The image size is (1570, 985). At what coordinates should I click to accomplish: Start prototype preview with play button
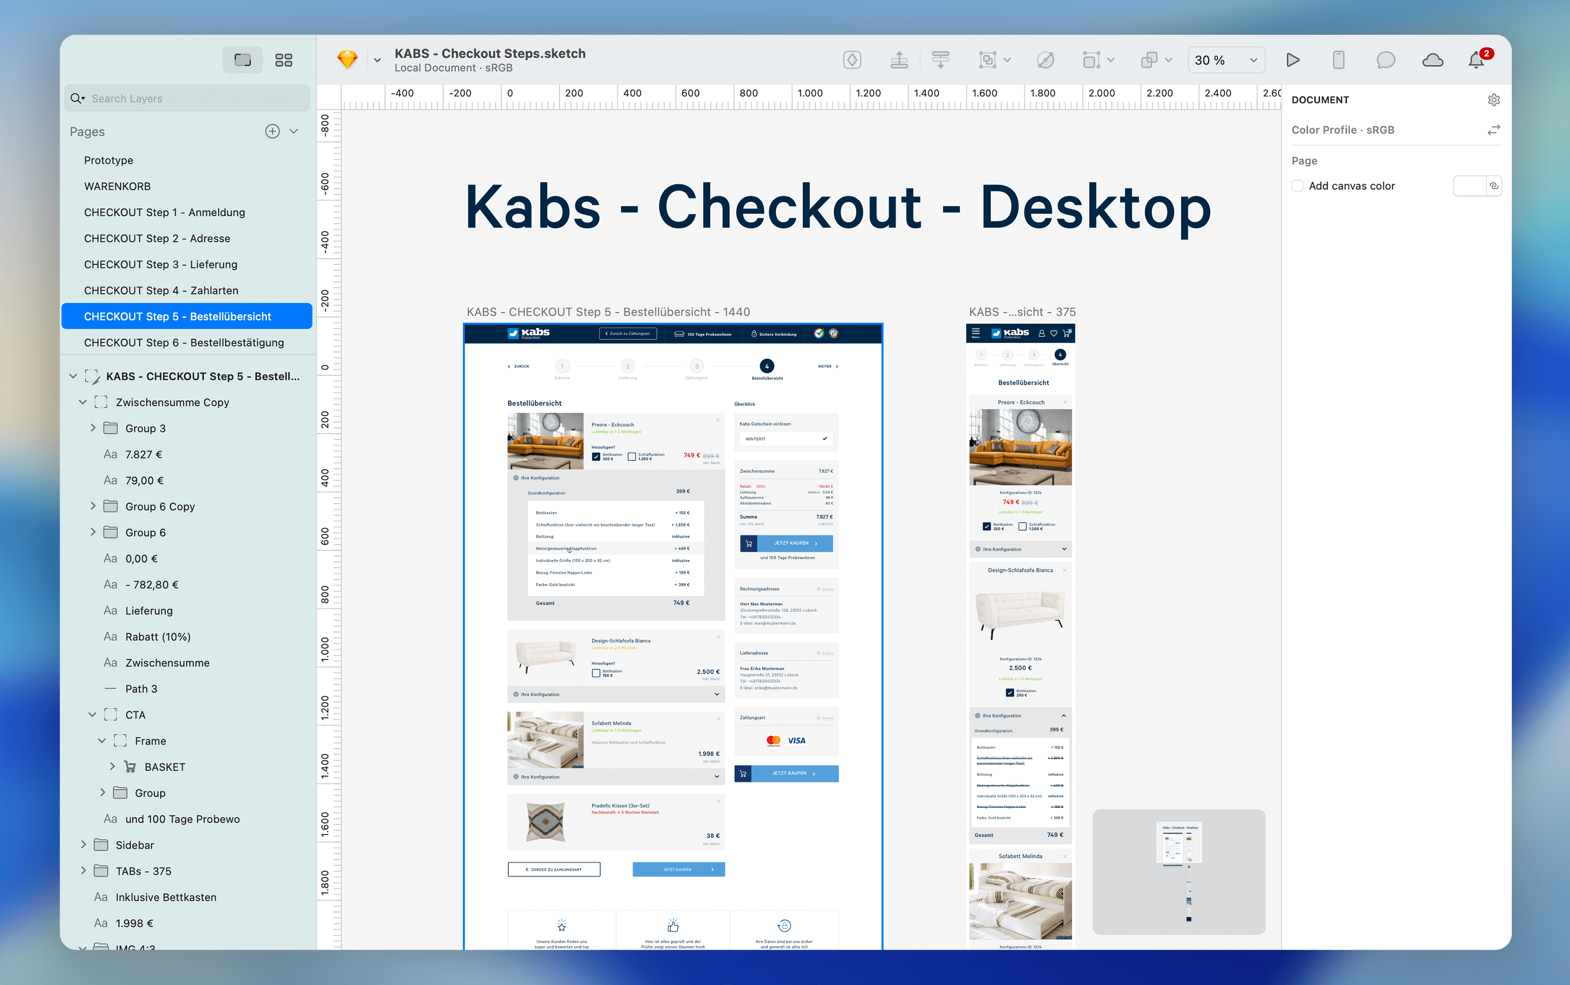coord(1293,60)
